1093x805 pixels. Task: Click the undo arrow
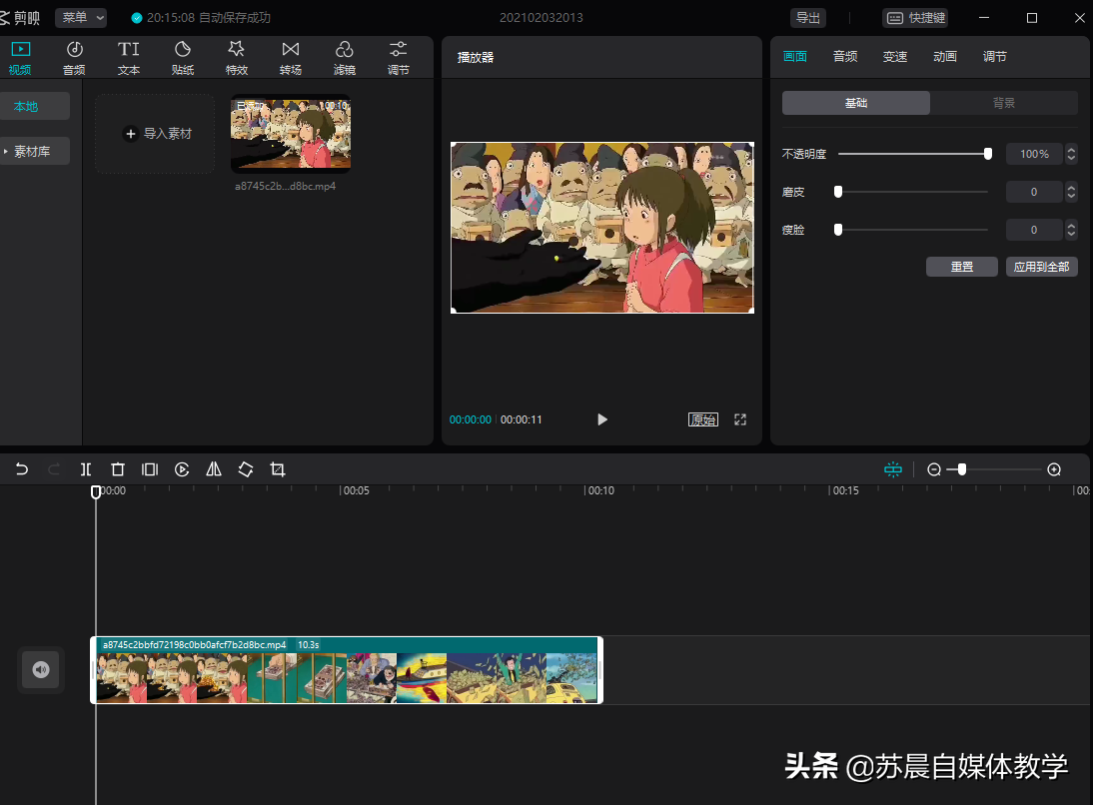pyautogui.click(x=22, y=469)
